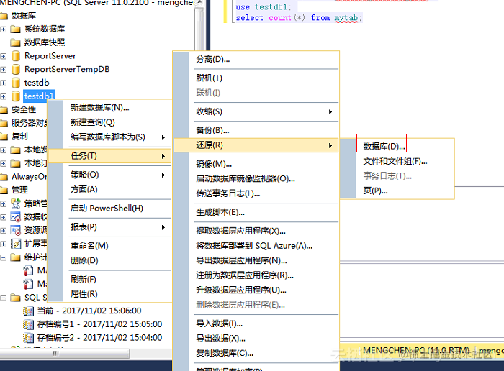Click the 策略管理 policy icon in tree

point(16,203)
